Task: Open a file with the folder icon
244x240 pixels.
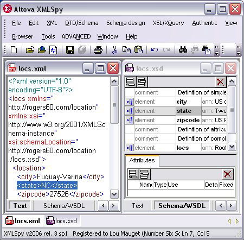Action: pos(30,50)
